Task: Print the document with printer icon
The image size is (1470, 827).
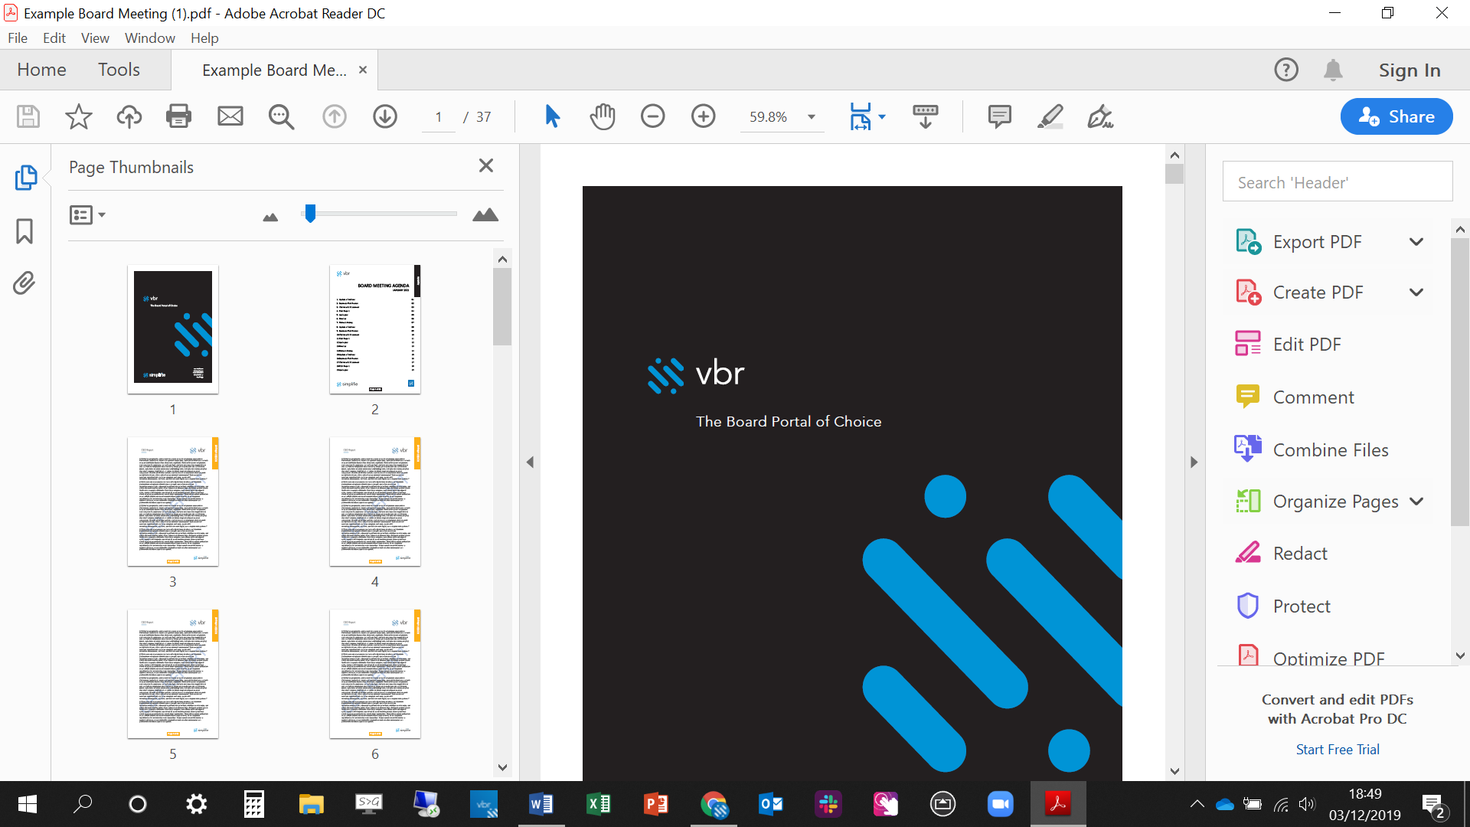Action: pos(178,116)
